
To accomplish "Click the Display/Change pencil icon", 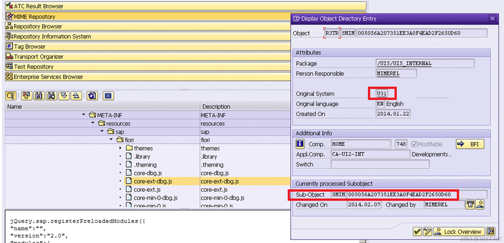I will [427, 231].
